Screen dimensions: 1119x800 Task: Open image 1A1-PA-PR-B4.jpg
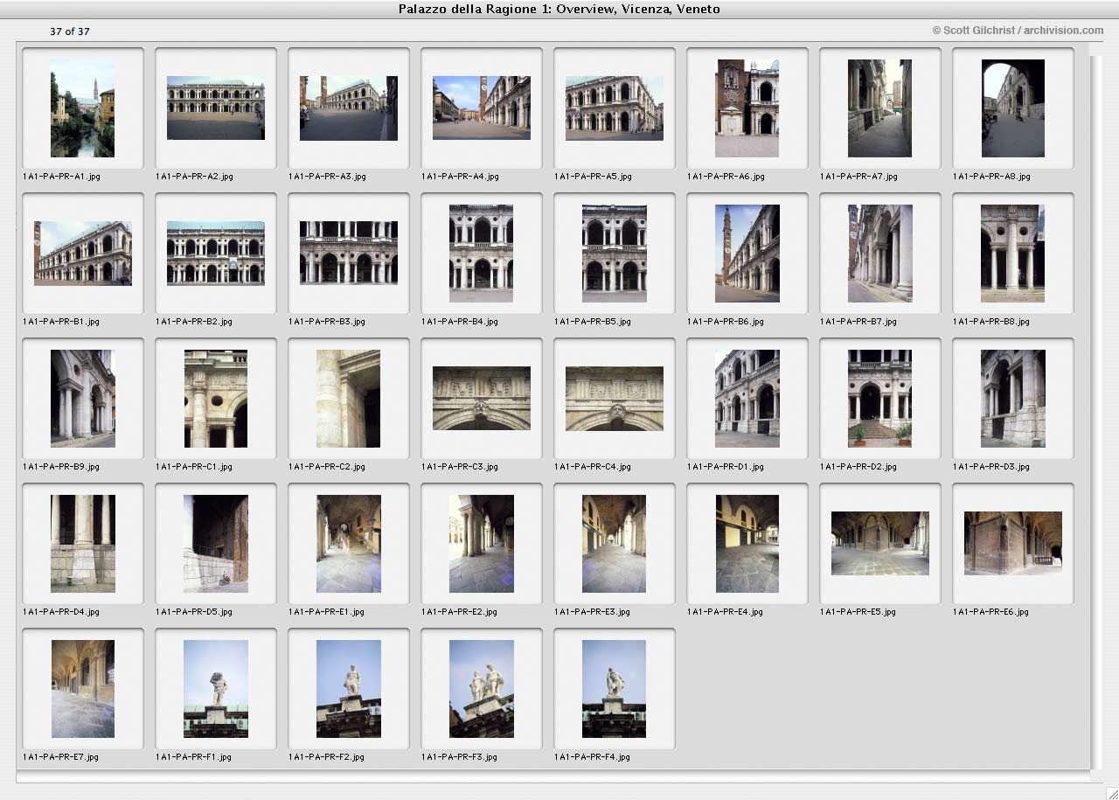point(482,254)
